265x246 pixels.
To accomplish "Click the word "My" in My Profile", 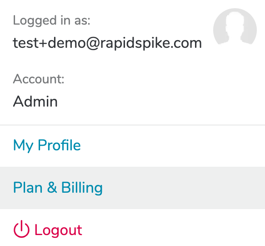I will click(x=23, y=146).
